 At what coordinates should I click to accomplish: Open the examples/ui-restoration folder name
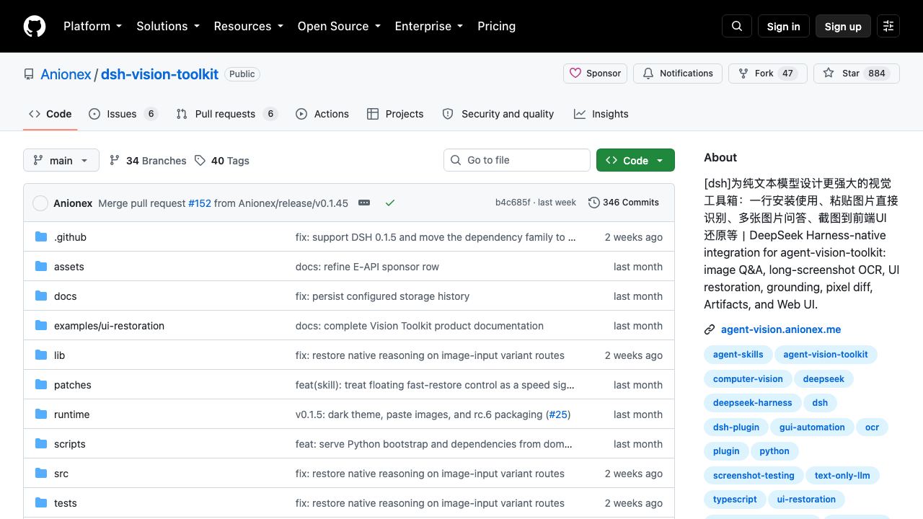[109, 326]
